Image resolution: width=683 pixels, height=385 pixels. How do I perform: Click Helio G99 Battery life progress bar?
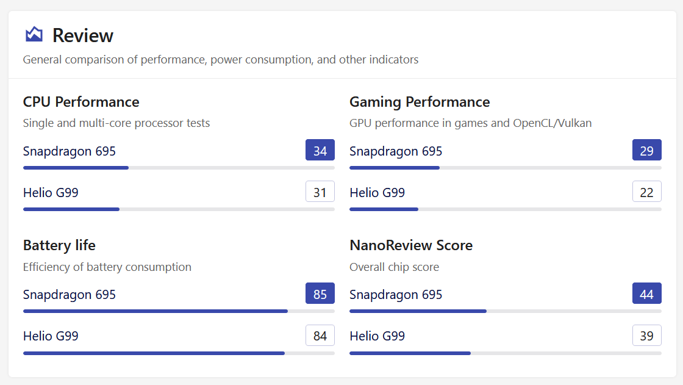click(179, 353)
